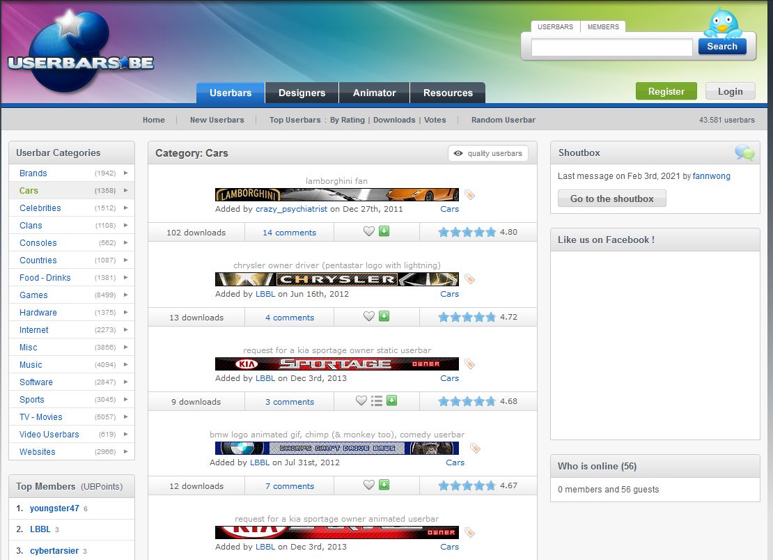Click the tag icon beside the chimps BMW userbar
The image size is (773, 560).
coord(475,449)
